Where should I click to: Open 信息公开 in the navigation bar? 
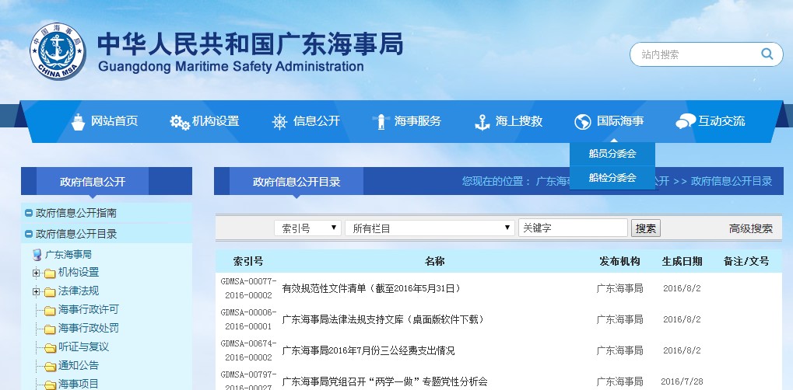(x=317, y=121)
